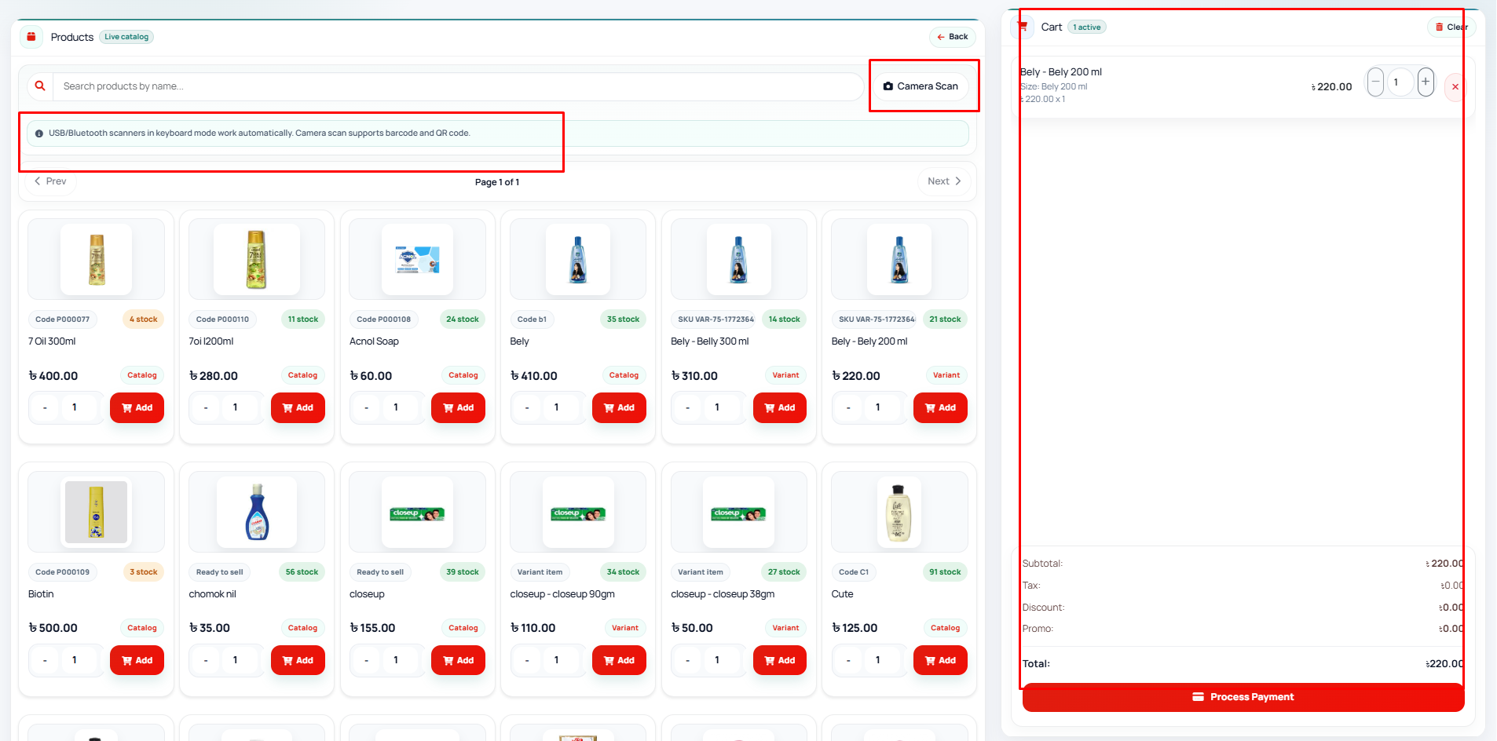Go Back from Products page

[952, 37]
